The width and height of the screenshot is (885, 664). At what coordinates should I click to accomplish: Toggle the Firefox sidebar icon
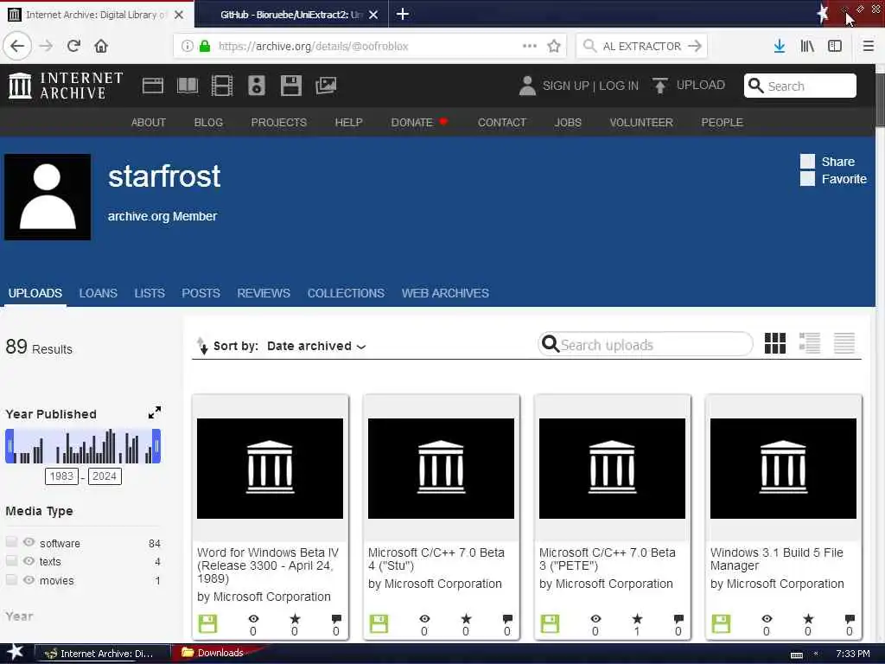pos(835,46)
